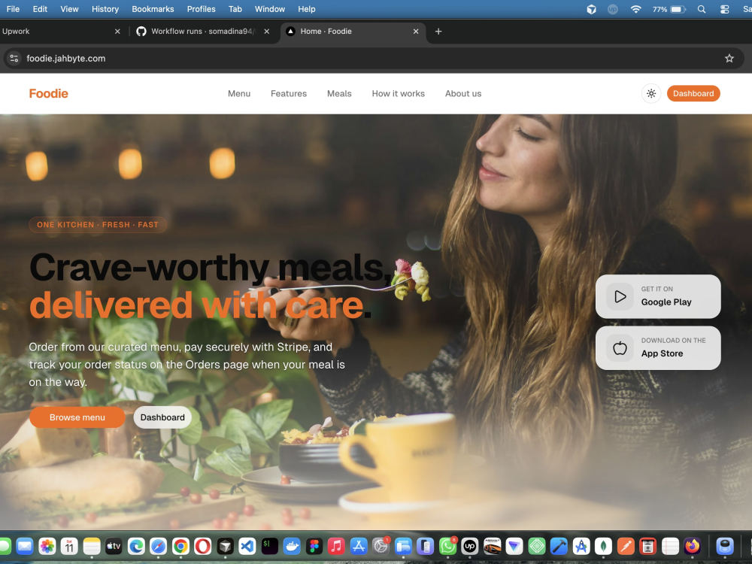Switch to the Workflow runs GitHub tab
This screenshot has width=752, height=564.
coord(202,31)
